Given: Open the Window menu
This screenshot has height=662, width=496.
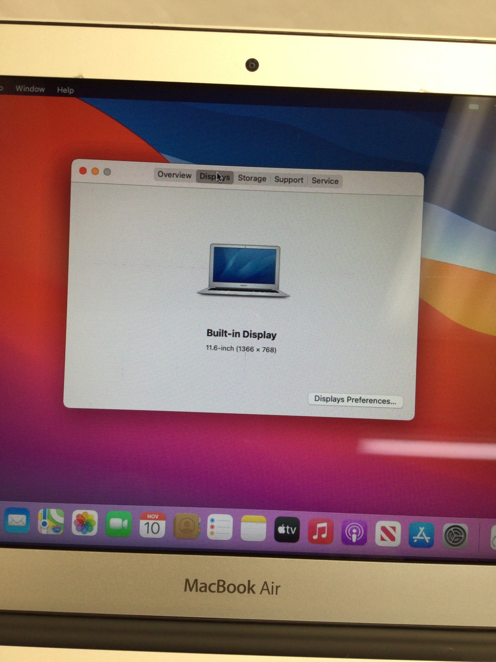Looking at the screenshot, I should (30, 89).
